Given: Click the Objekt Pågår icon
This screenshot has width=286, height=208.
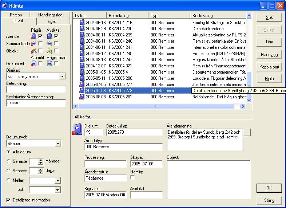Looking at the screenshot, I should [x=33, y=51].
